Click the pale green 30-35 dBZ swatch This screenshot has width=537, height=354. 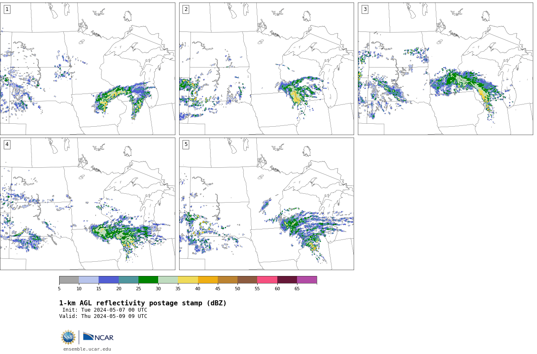pyautogui.click(x=168, y=280)
